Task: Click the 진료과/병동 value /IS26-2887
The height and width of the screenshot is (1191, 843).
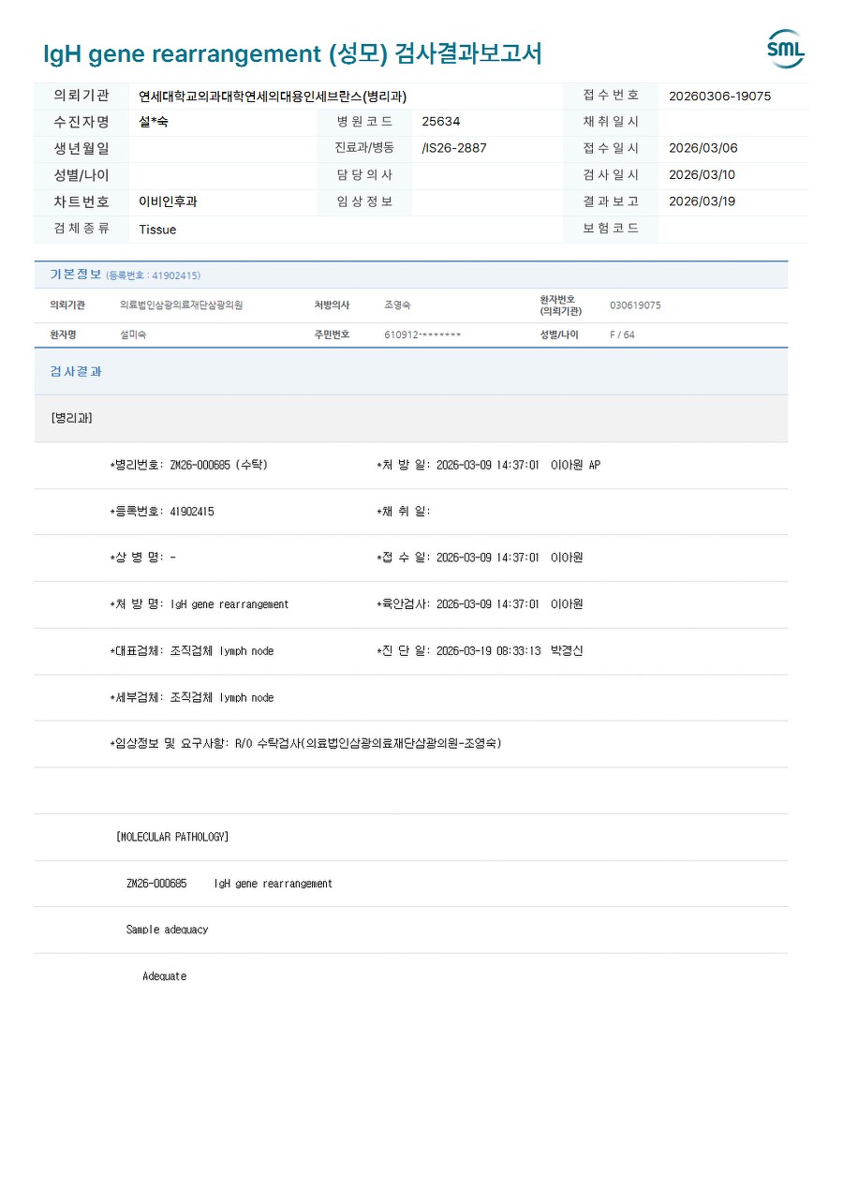Action: click(454, 148)
